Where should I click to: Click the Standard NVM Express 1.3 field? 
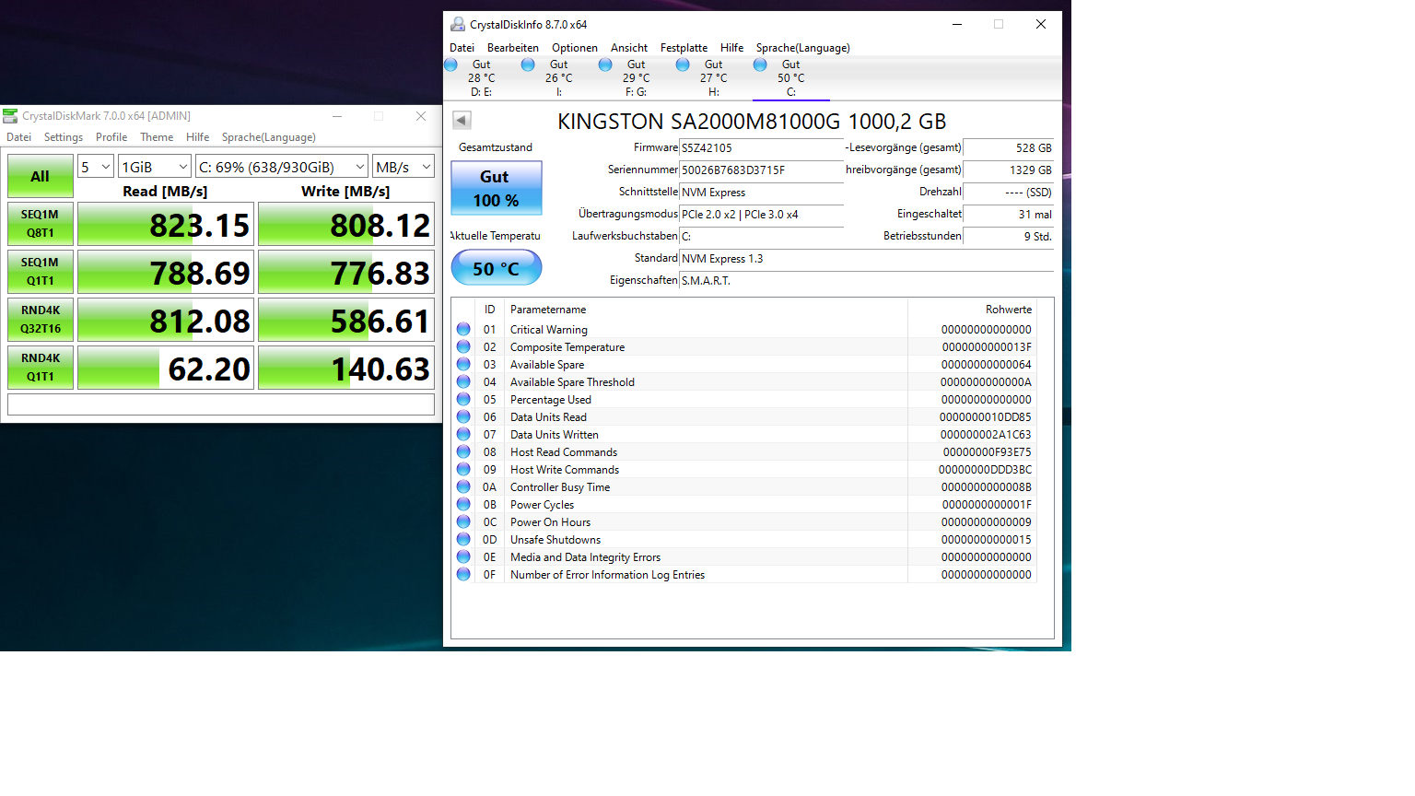[x=866, y=258]
